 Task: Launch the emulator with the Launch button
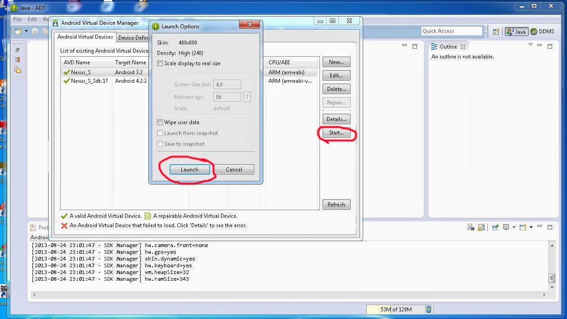tap(189, 169)
